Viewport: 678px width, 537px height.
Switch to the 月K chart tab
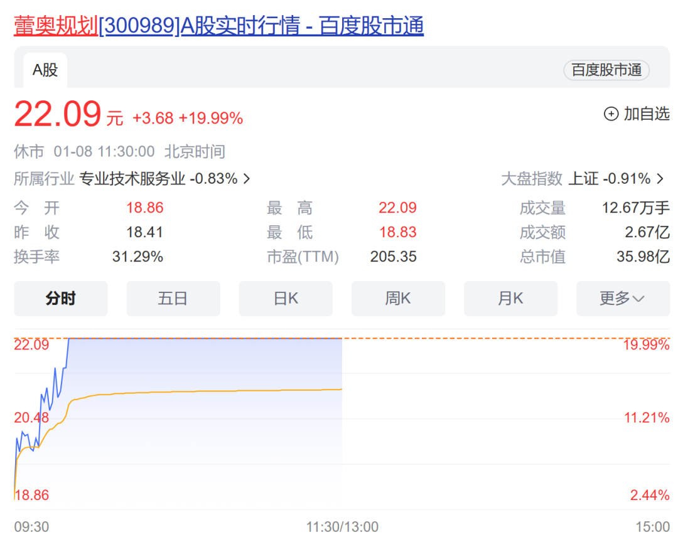[x=510, y=299]
